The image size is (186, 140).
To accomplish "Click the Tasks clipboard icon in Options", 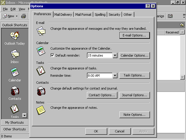I will click(x=41, y=71).
